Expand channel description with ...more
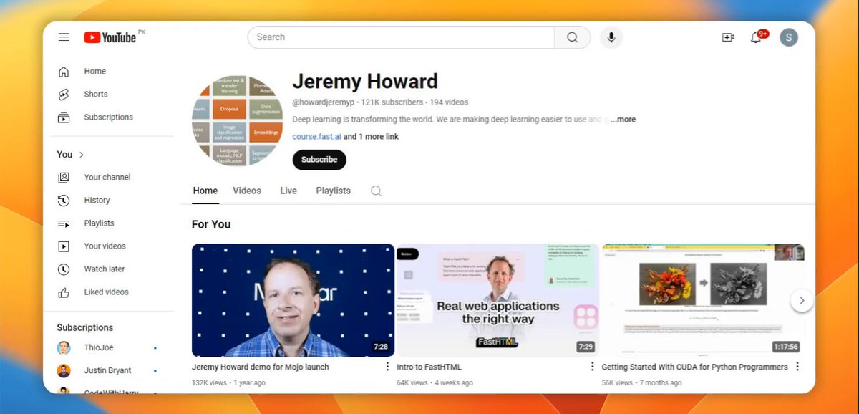 point(623,120)
